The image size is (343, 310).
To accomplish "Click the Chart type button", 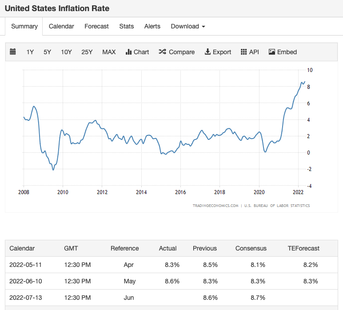I will pyautogui.click(x=137, y=52).
